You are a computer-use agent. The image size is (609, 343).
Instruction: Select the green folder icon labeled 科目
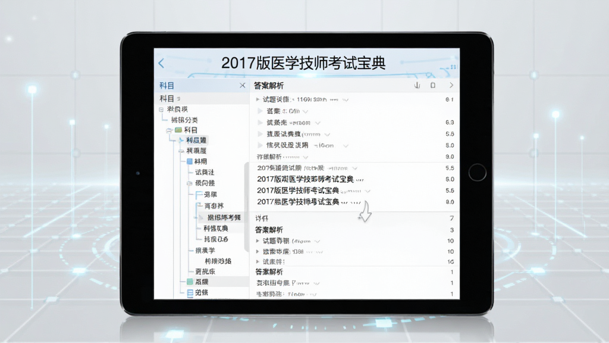pyautogui.click(x=178, y=130)
